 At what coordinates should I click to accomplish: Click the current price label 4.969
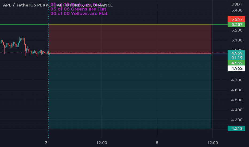point(236,53)
